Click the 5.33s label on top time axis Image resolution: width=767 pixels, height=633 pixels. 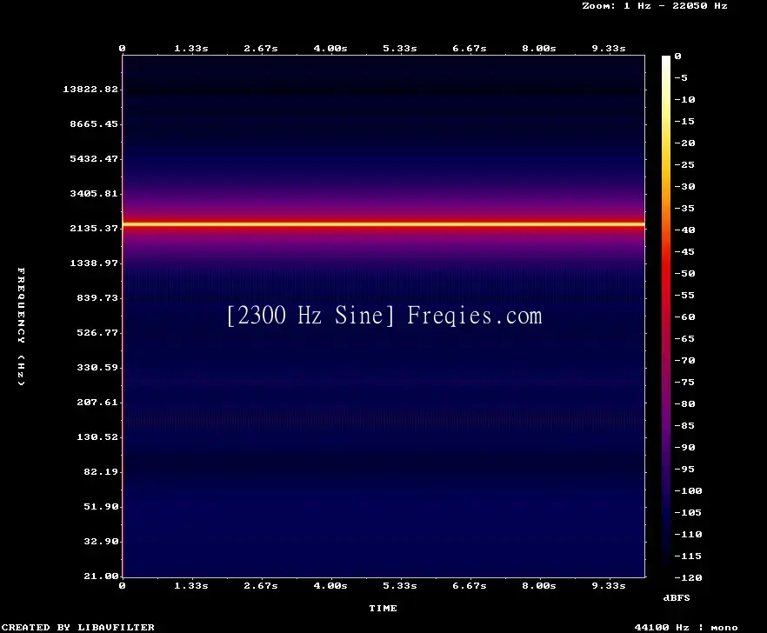[400, 49]
